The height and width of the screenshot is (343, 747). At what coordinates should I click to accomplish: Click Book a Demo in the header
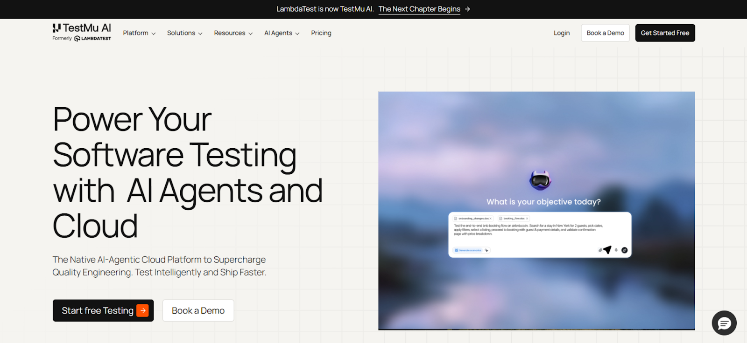tap(605, 33)
